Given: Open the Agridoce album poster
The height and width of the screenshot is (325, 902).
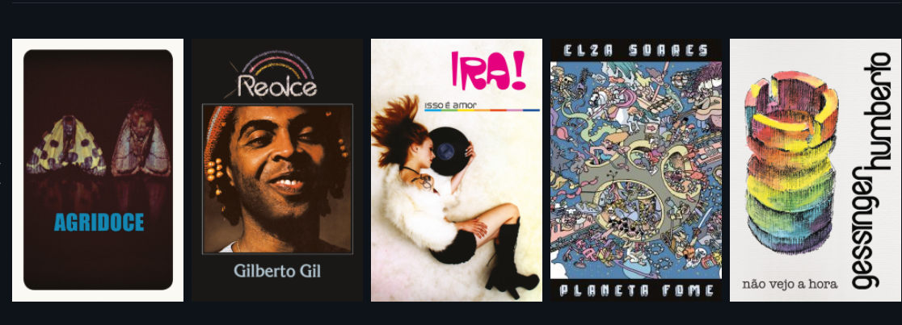Looking at the screenshot, I should [98, 170].
